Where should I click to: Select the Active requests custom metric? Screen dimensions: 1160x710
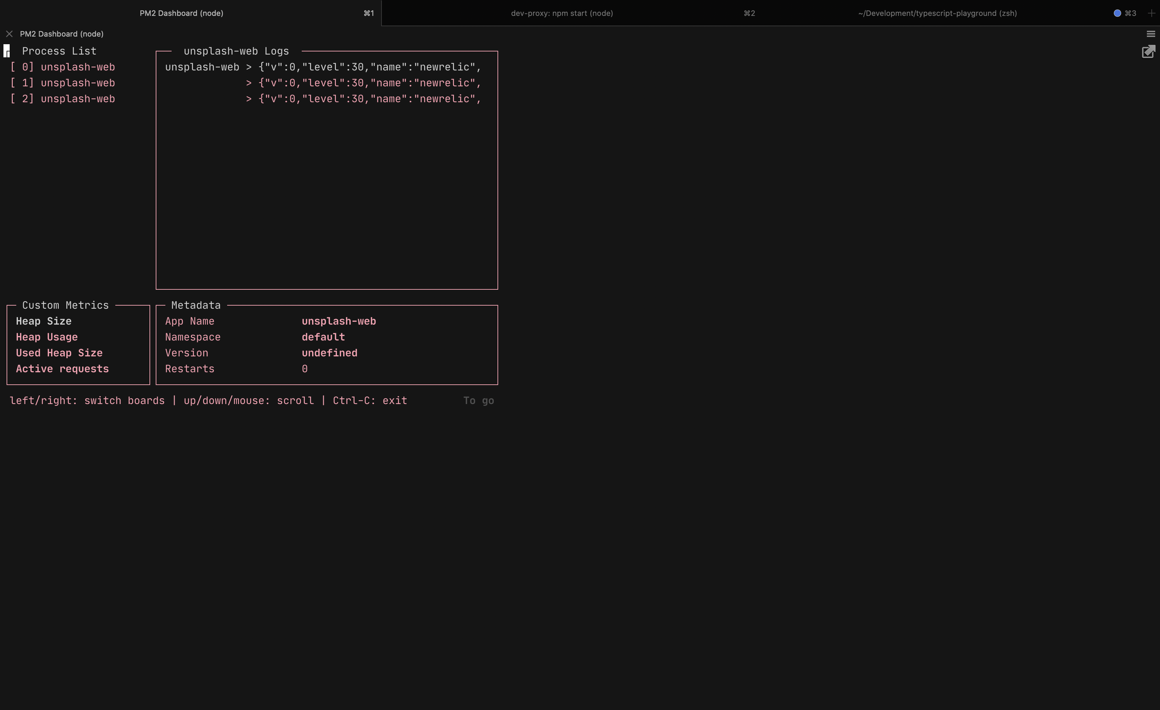click(x=62, y=369)
